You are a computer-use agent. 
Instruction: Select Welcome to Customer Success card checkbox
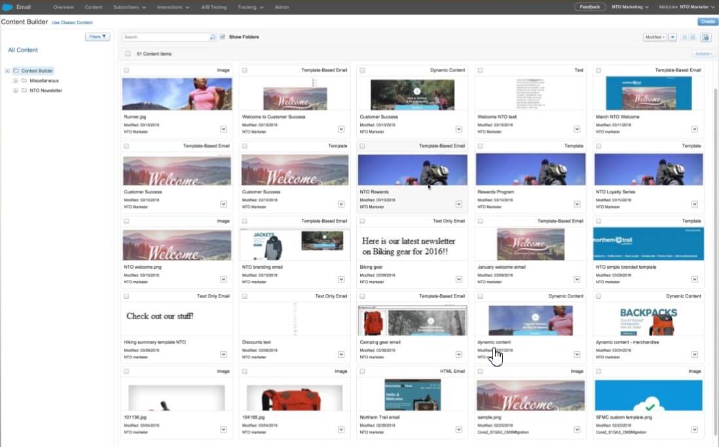coord(244,70)
